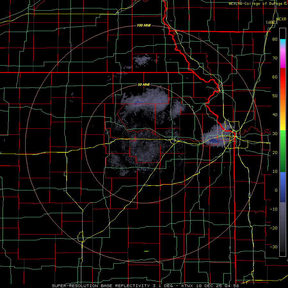The image size is (288, 288).
Task: Click the -30 value on the dBZ scale
Action: tap(274, 247)
